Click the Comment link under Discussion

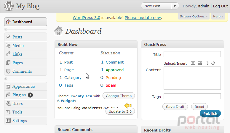click(115, 62)
